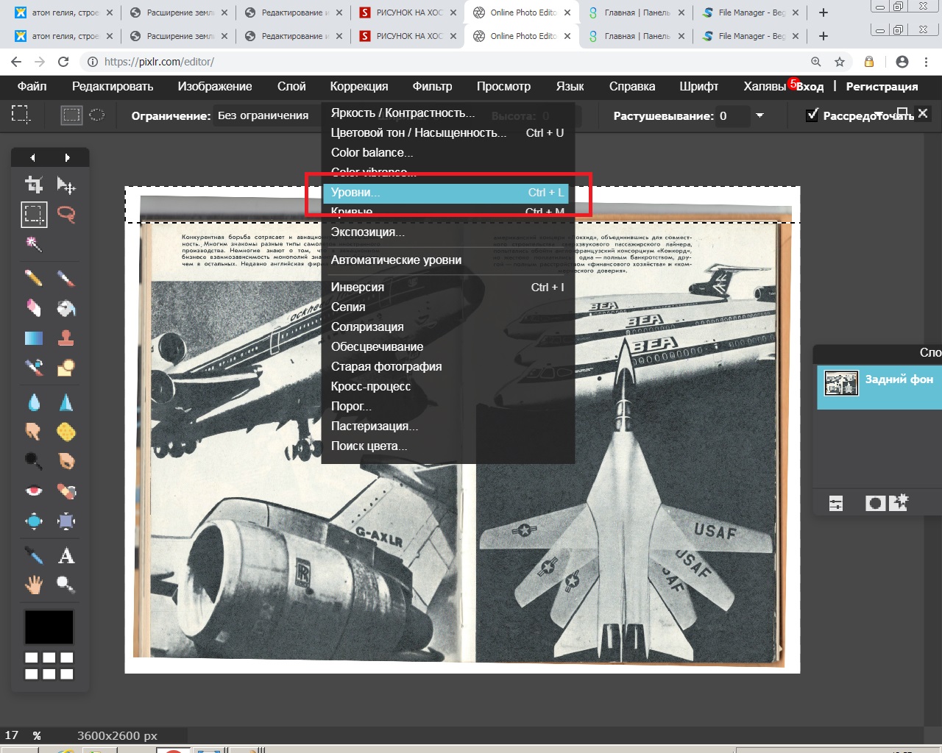Select the Color Picker eyedropper tool
Viewport: 942px width, 753px height.
[34, 555]
